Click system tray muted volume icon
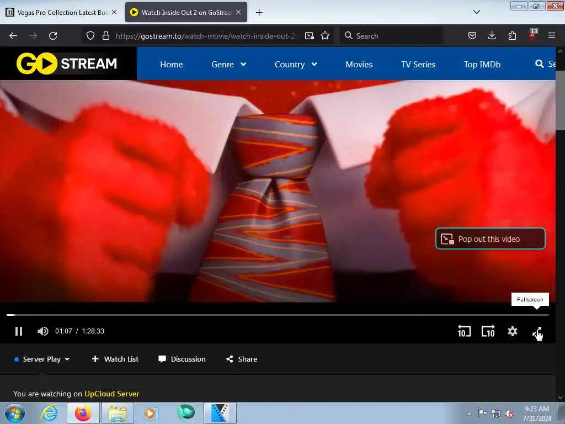Screen dimensions: 565x424 tap(509, 414)
